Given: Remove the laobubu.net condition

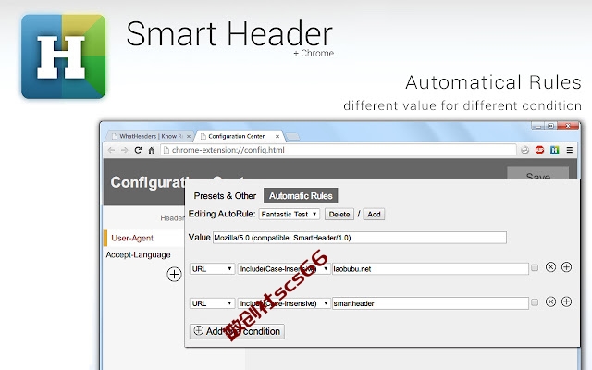Looking at the screenshot, I should (x=550, y=267).
